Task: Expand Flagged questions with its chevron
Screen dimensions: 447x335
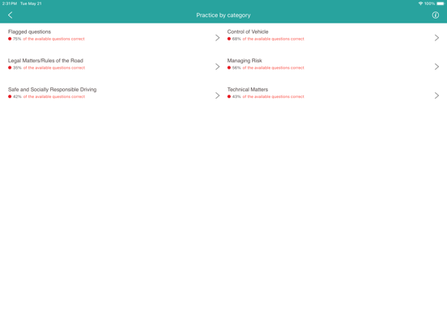Action: (218, 37)
